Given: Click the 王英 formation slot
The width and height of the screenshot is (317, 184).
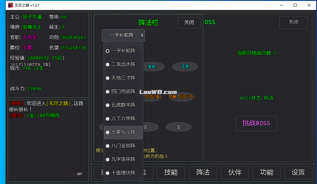Looking at the screenshot, I should coord(185,67).
